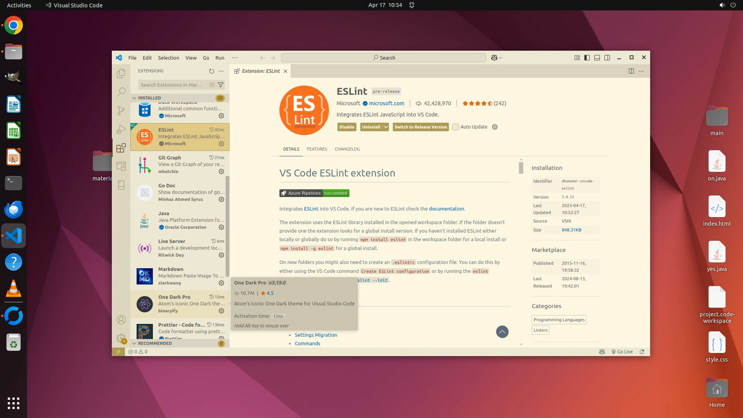The image size is (743, 418).
Task: Split the editor to the right
Action: point(631,71)
